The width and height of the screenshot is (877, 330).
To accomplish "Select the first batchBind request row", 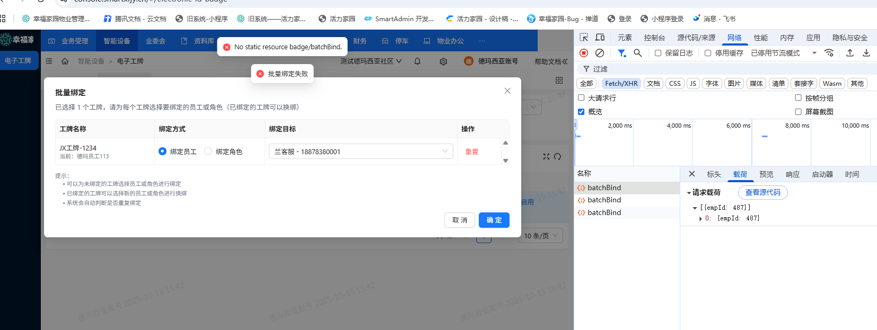I will [x=627, y=188].
